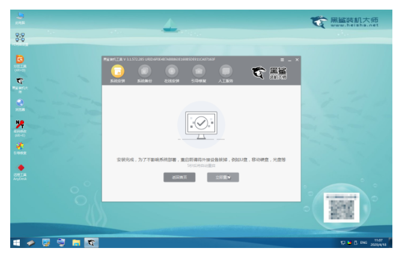Image resolution: width=405 pixels, height=257 pixels.
Task: Open the AnyDesk remote tool icon
Action: pyautogui.click(x=20, y=169)
